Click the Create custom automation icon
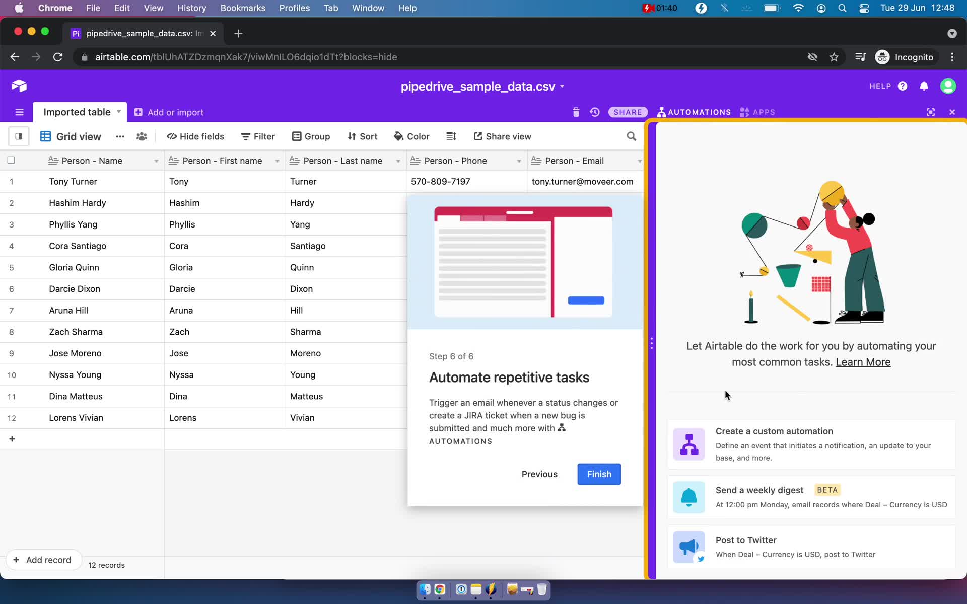This screenshot has height=604, width=967. tap(688, 443)
